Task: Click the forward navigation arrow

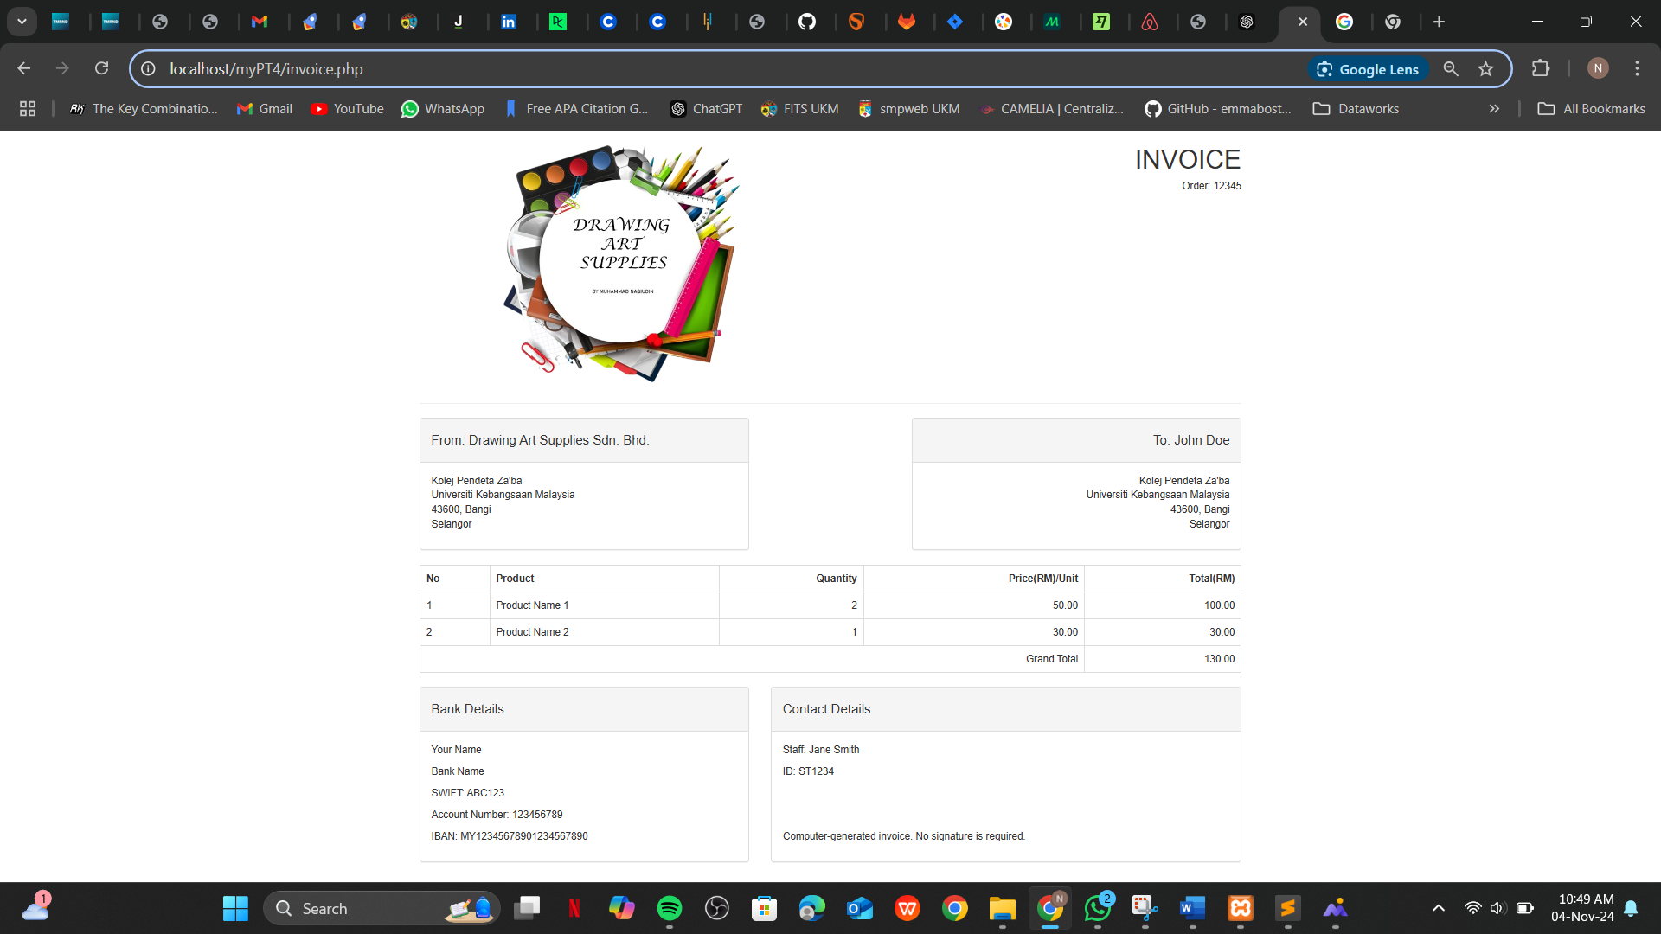Action: pos(62,67)
